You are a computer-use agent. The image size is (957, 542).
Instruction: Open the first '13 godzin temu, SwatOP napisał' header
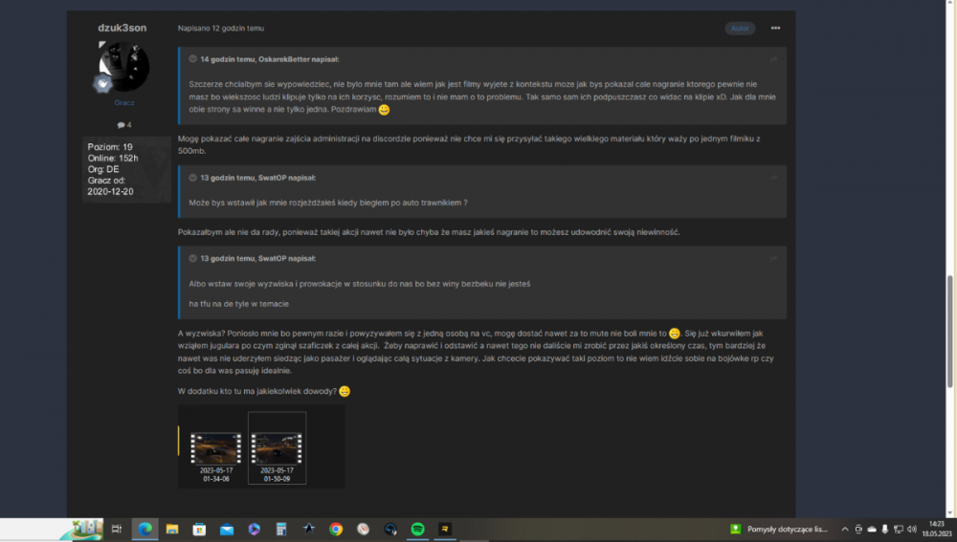258,178
